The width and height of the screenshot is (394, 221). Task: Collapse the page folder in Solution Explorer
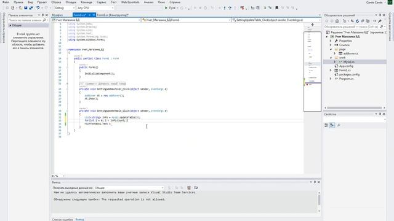331,49
